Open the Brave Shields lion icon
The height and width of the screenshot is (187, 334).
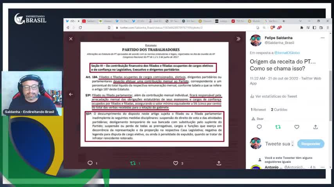[273, 28]
